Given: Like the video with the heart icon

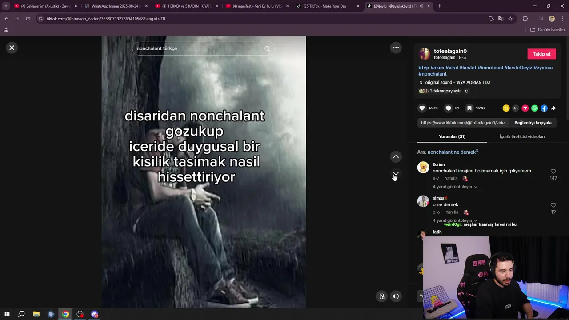Looking at the screenshot, I should 422,108.
